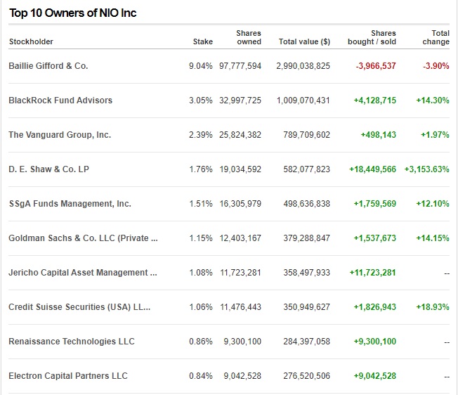
Task: Click the Shares bought / sold header
Action: 372,37
